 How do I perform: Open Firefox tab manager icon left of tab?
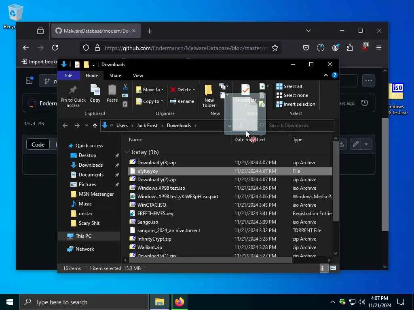(x=40, y=31)
